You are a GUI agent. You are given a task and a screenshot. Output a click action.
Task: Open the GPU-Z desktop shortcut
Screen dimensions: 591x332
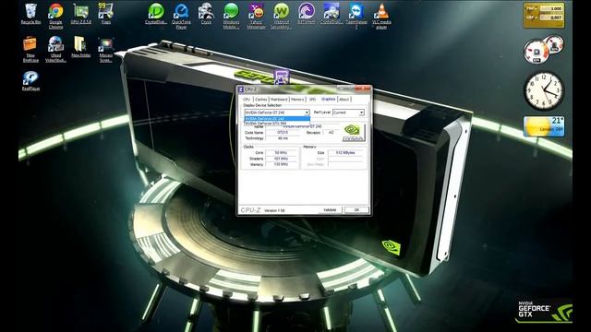click(x=80, y=14)
